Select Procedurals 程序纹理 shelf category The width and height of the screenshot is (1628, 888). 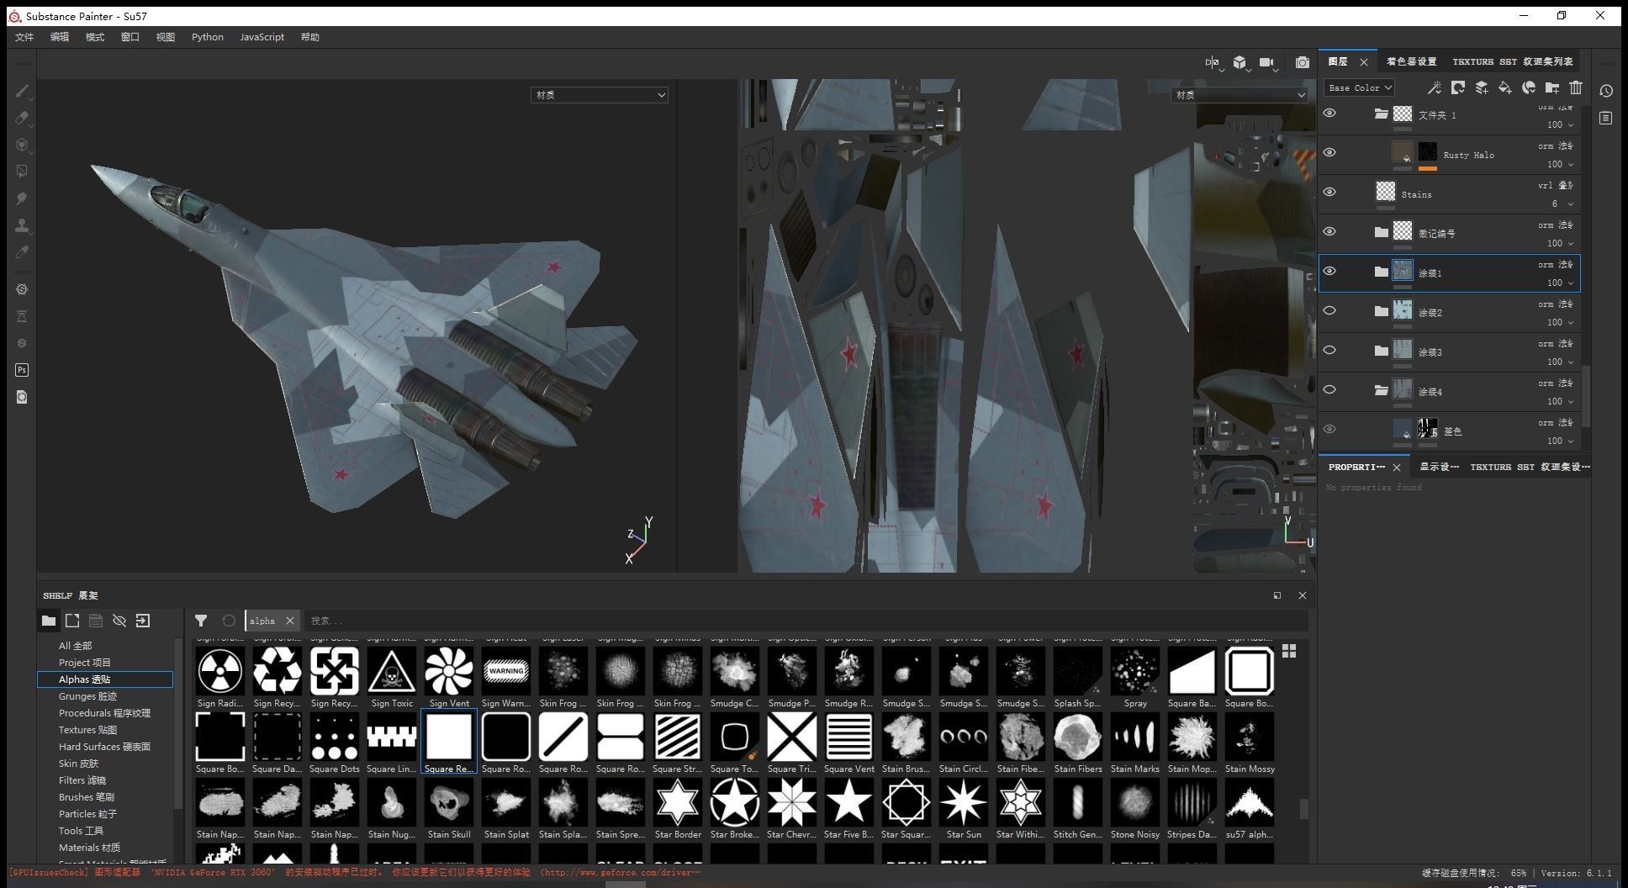point(104,713)
